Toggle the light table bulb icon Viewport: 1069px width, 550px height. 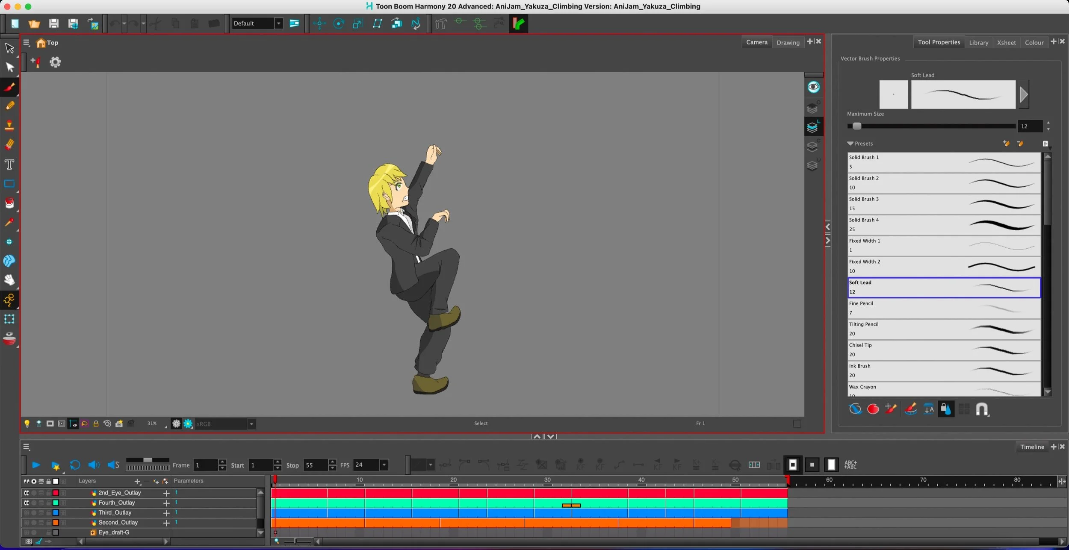click(x=27, y=424)
